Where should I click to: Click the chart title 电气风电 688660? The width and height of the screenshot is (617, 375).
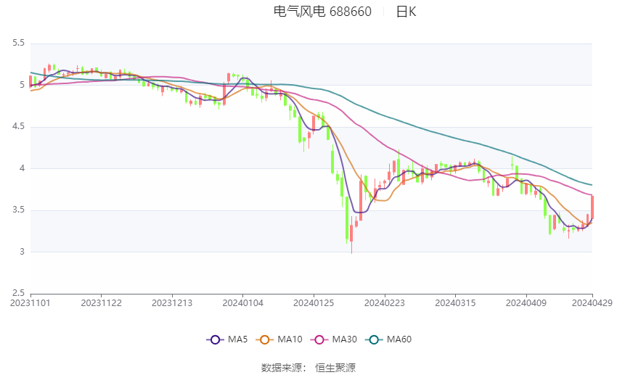[x=322, y=12]
